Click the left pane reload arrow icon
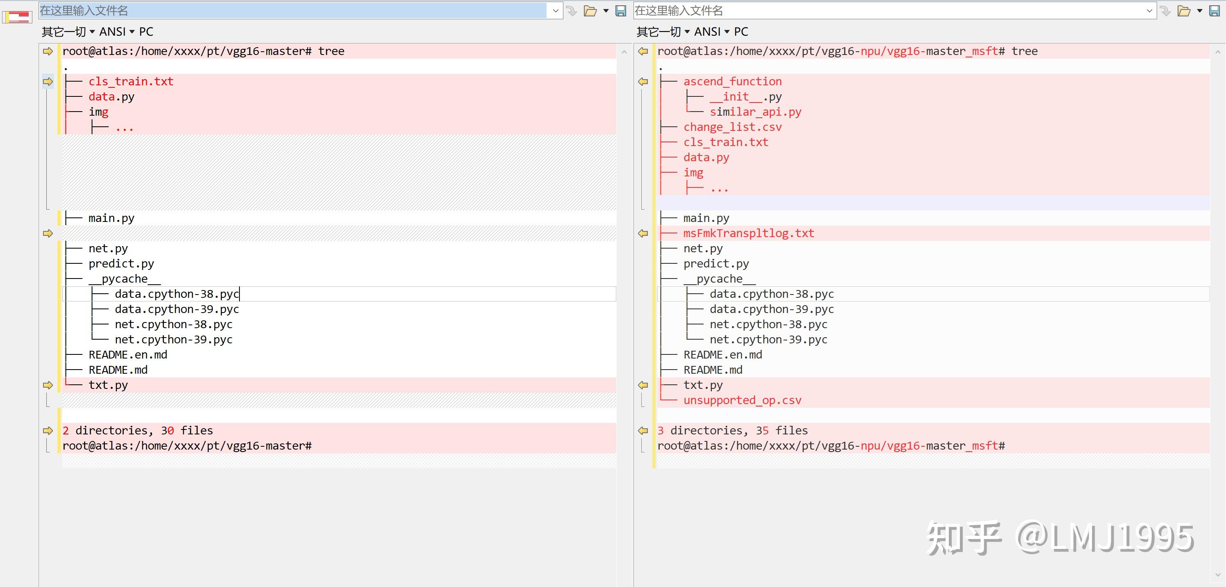The image size is (1226, 587). 572,11
